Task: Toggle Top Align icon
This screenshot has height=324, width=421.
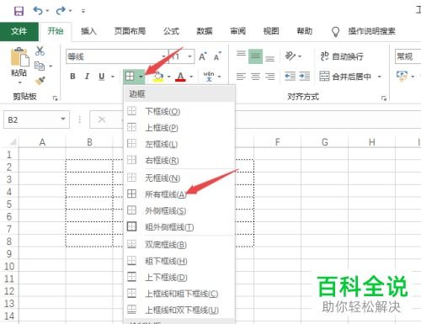Action: [241, 55]
